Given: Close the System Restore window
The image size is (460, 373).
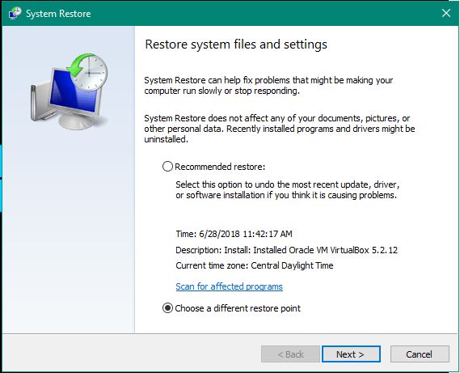Looking at the screenshot, I should click(446, 13).
